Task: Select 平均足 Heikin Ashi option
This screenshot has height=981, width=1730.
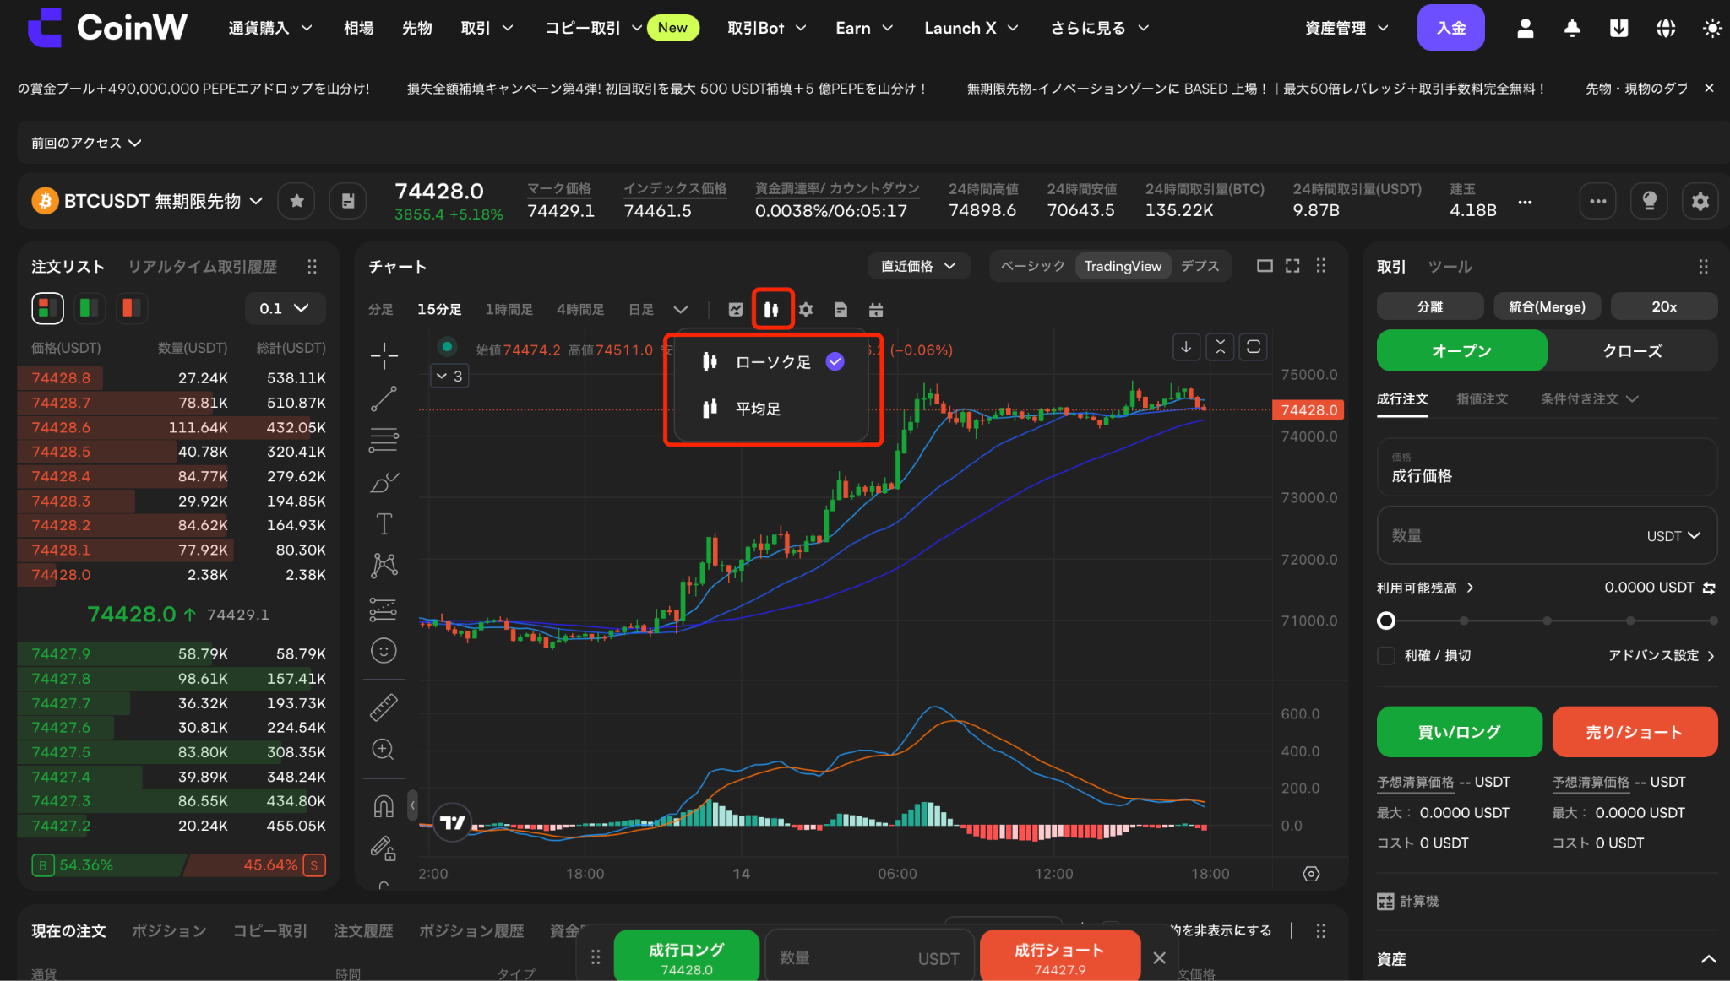Action: pos(772,409)
